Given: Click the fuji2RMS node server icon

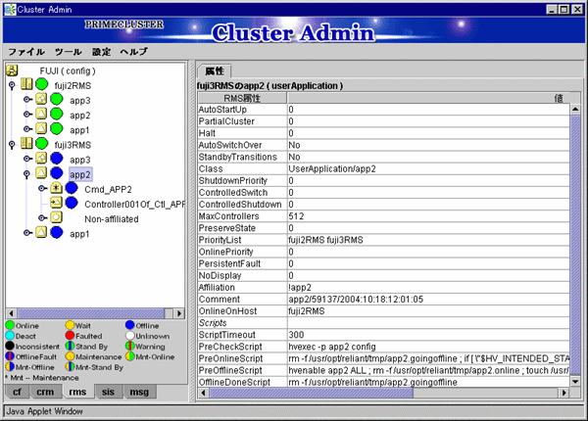Looking at the screenshot, I should [26, 83].
